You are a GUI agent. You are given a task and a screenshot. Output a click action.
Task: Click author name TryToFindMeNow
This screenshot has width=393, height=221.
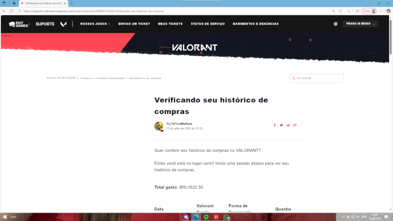click(179, 124)
